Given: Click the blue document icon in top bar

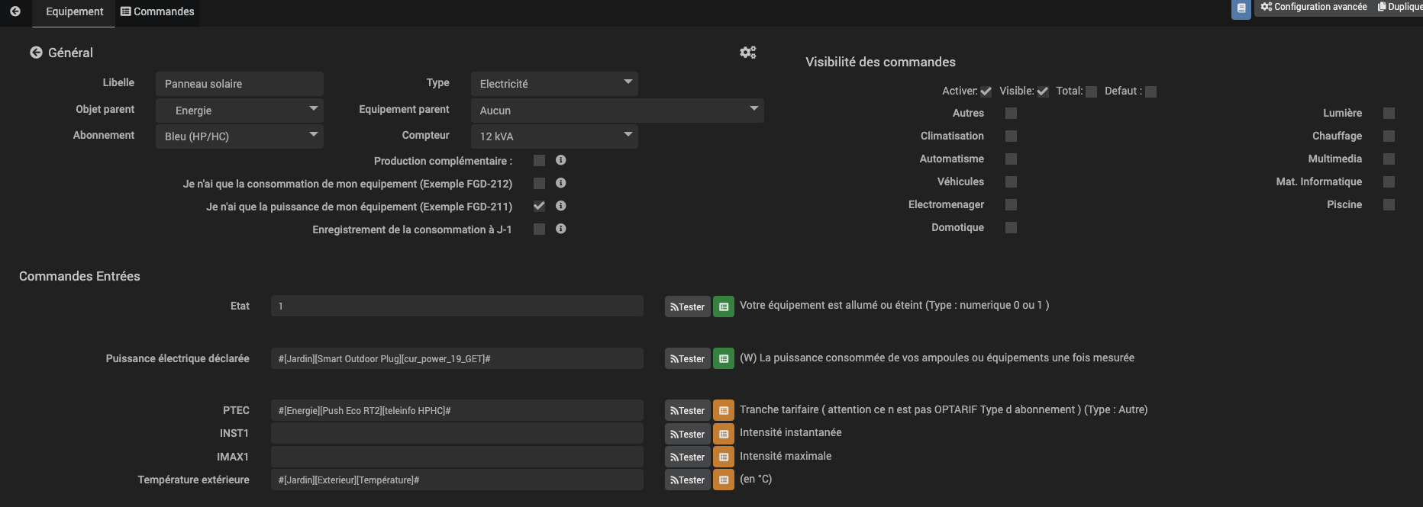Looking at the screenshot, I should 1241,8.
